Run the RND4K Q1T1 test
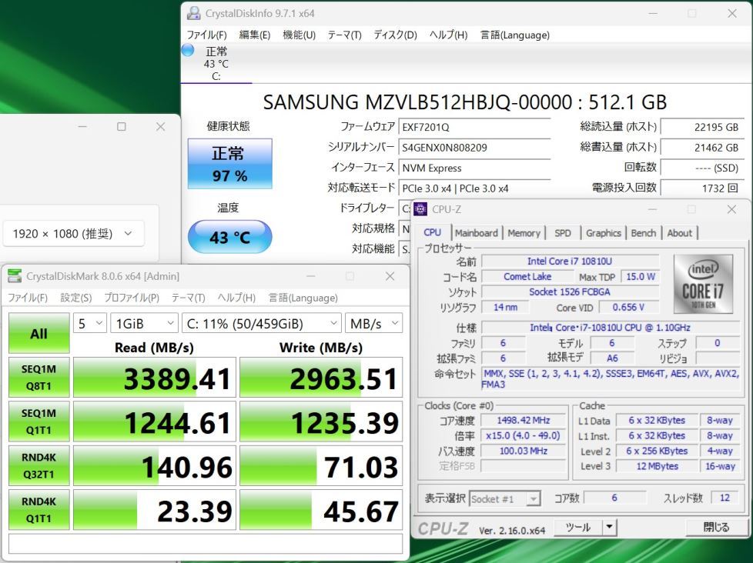Image resolution: width=753 pixels, height=563 pixels. (39, 510)
